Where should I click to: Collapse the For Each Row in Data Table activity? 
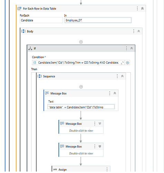coord(143,9)
